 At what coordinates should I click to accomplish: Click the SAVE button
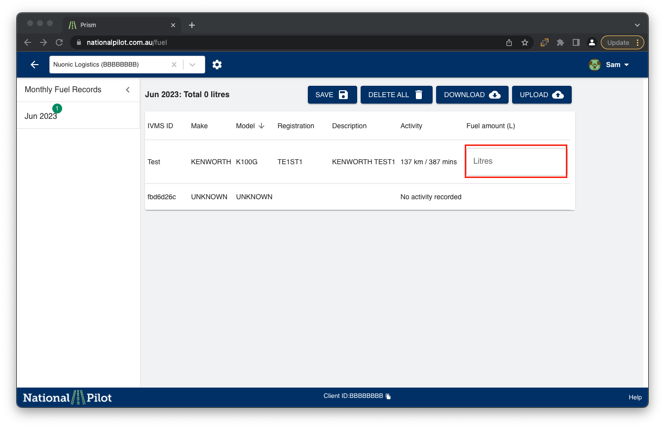[332, 95]
